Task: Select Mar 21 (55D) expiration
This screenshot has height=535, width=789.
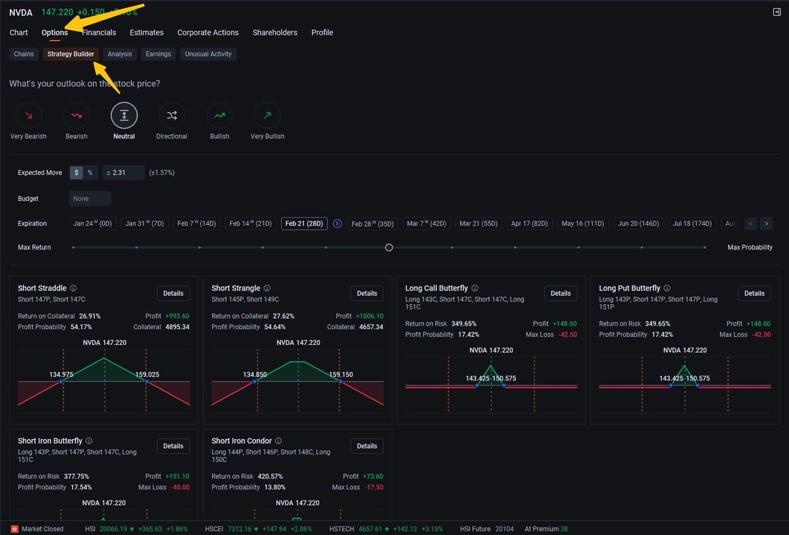Action: click(x=478, y=223)
